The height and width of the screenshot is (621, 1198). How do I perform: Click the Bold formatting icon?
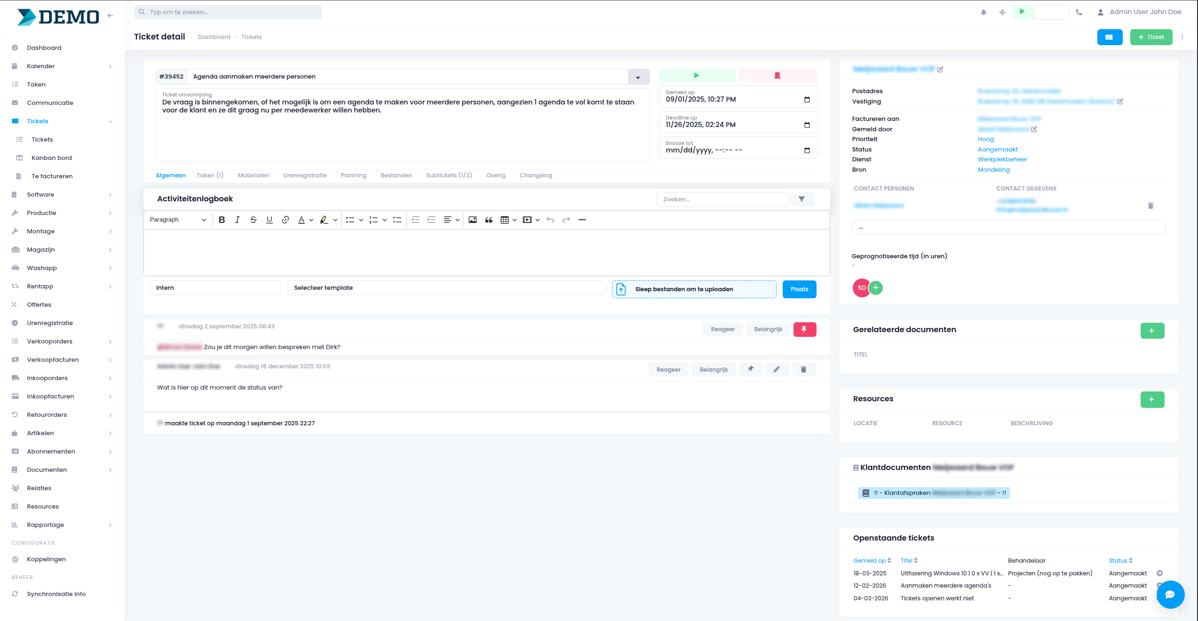click(222, 220)
